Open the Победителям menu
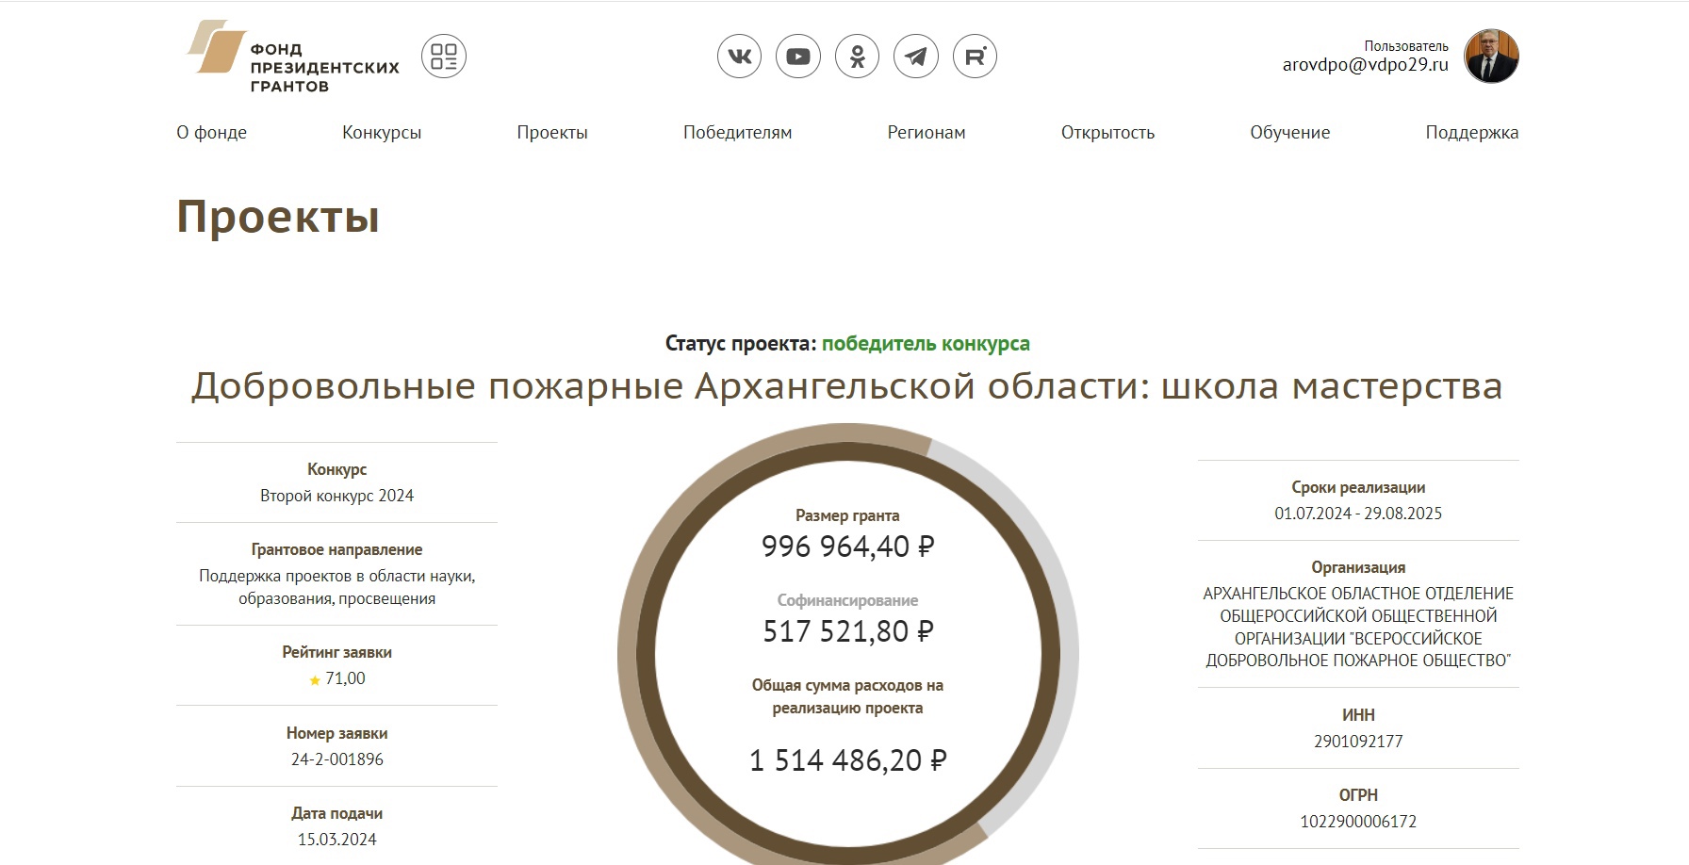Screen dimensions: 1689x865 [737, 133]
